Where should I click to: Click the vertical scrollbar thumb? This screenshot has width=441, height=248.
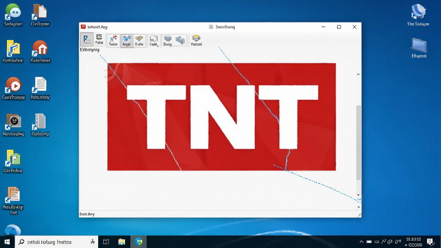[x=358, y=143]
